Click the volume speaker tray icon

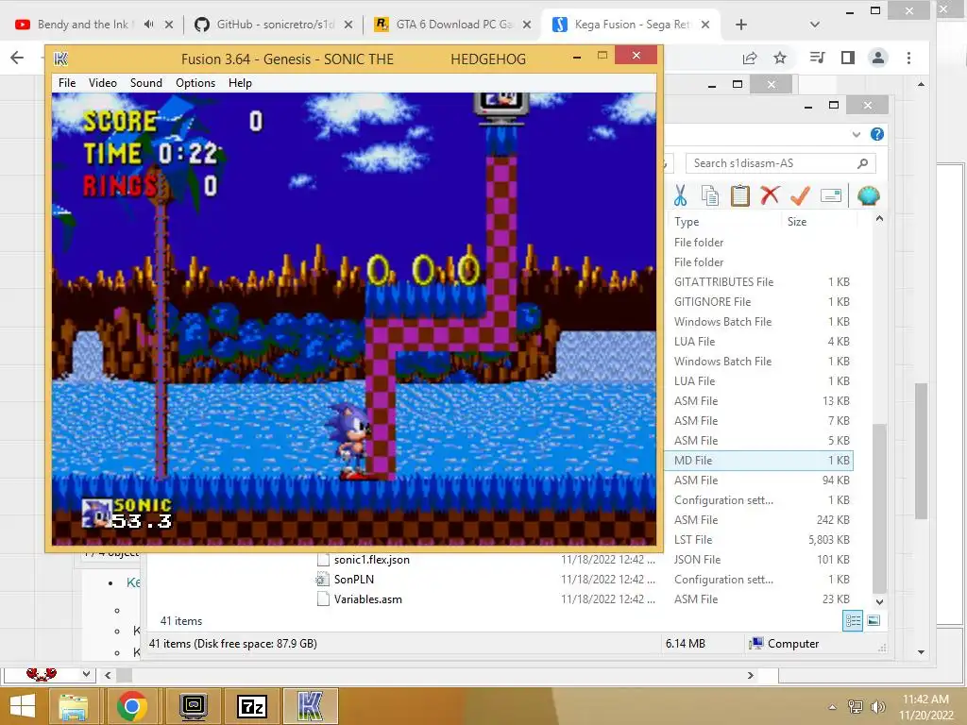[x=877, y=707]
